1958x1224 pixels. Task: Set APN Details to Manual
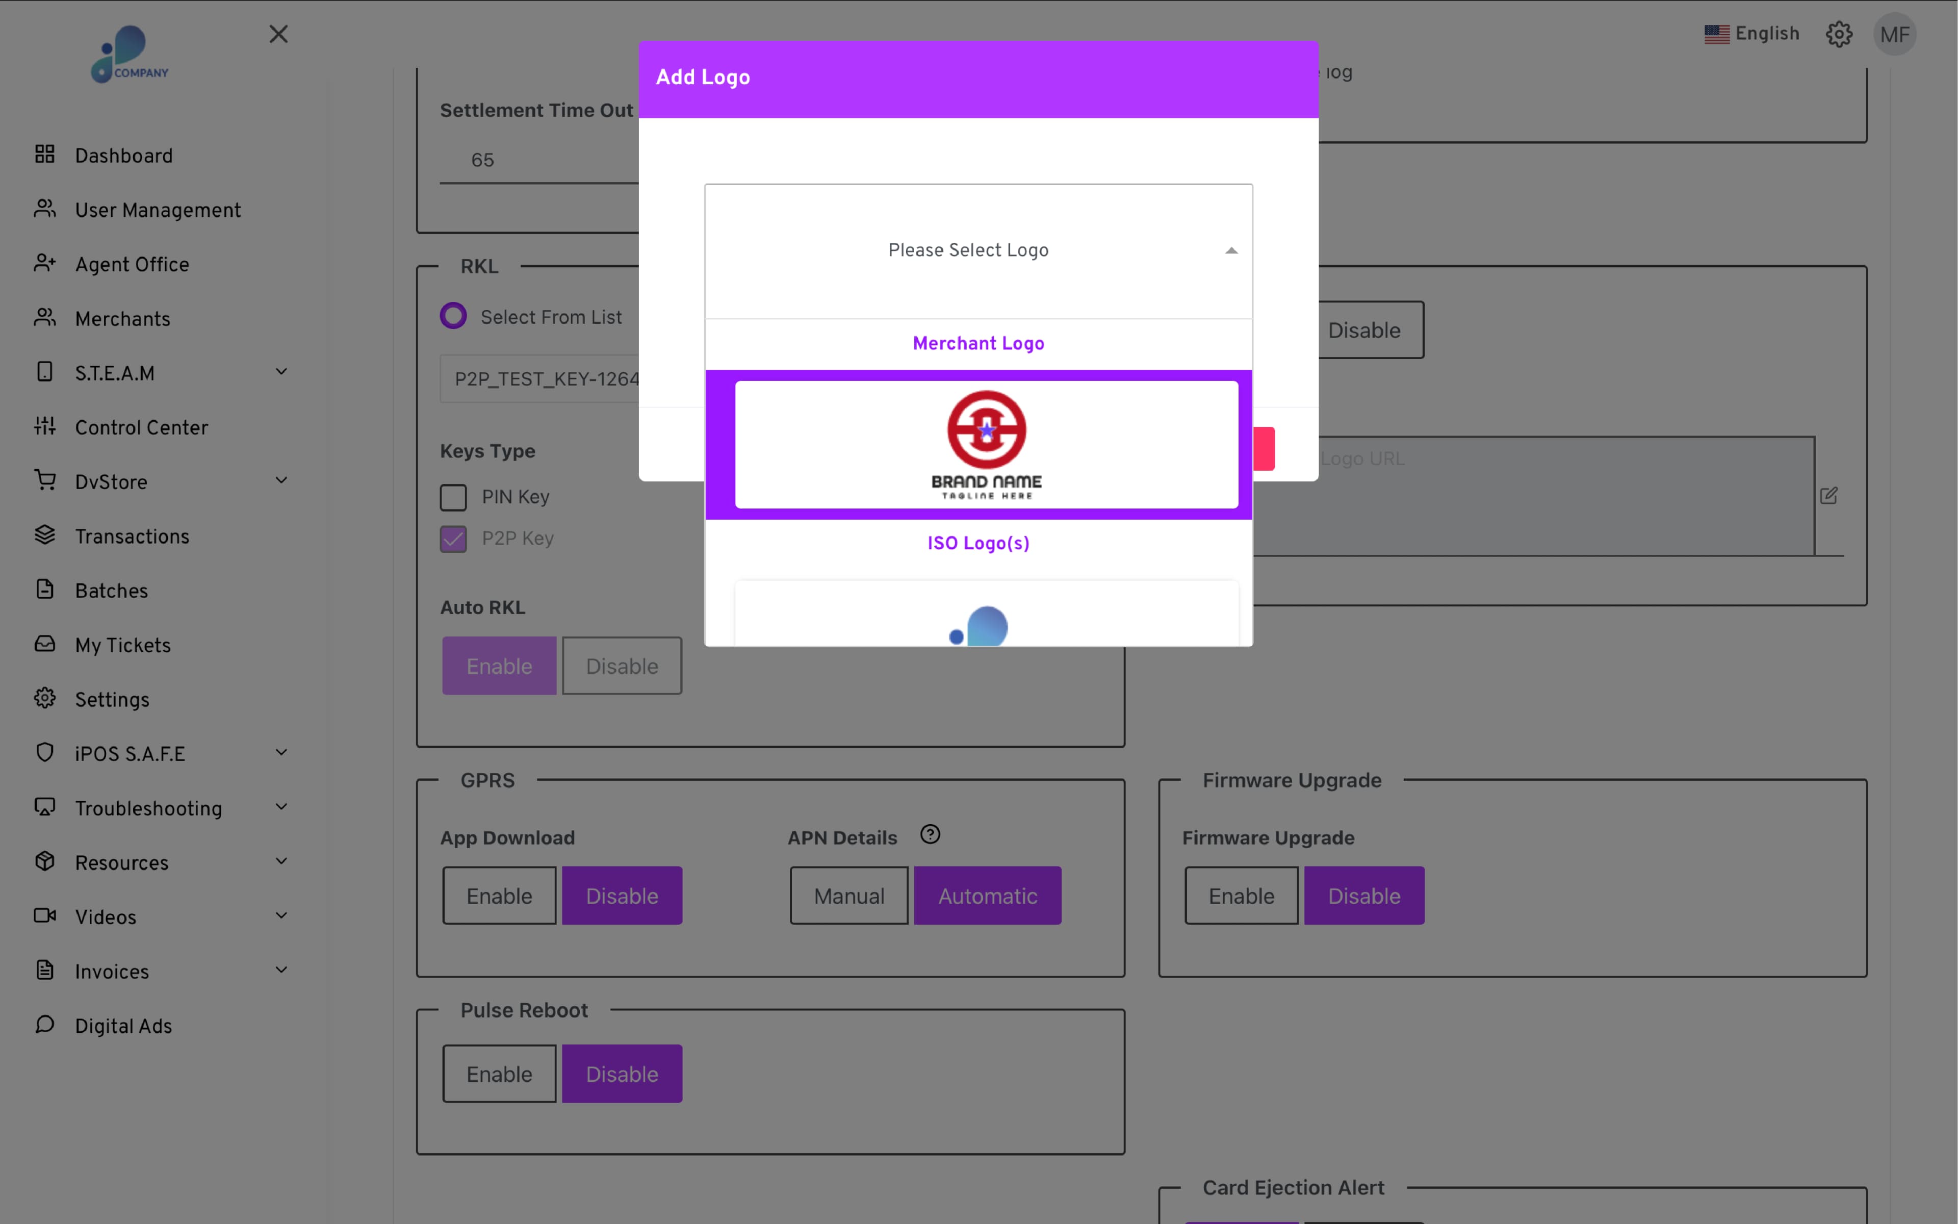[848, 896]
